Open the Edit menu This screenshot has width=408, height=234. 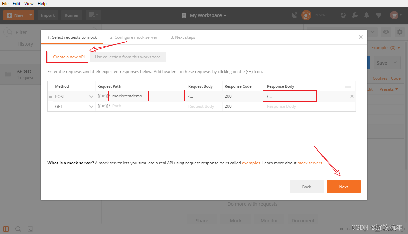coord(16,3)
